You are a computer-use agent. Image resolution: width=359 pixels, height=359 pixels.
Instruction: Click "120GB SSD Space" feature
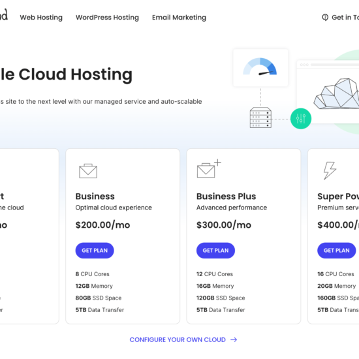[221, 298]
